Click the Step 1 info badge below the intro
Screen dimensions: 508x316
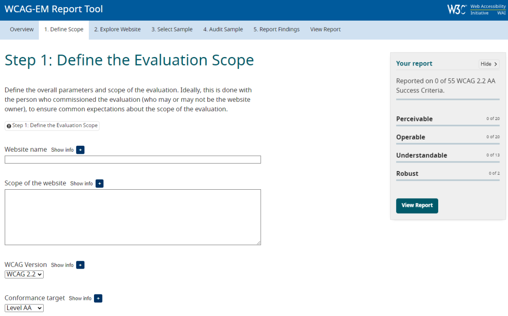pyautogui.click(x=52, y=125)
